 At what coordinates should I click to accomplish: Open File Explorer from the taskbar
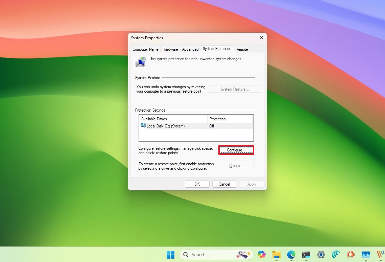click(276, 255)
